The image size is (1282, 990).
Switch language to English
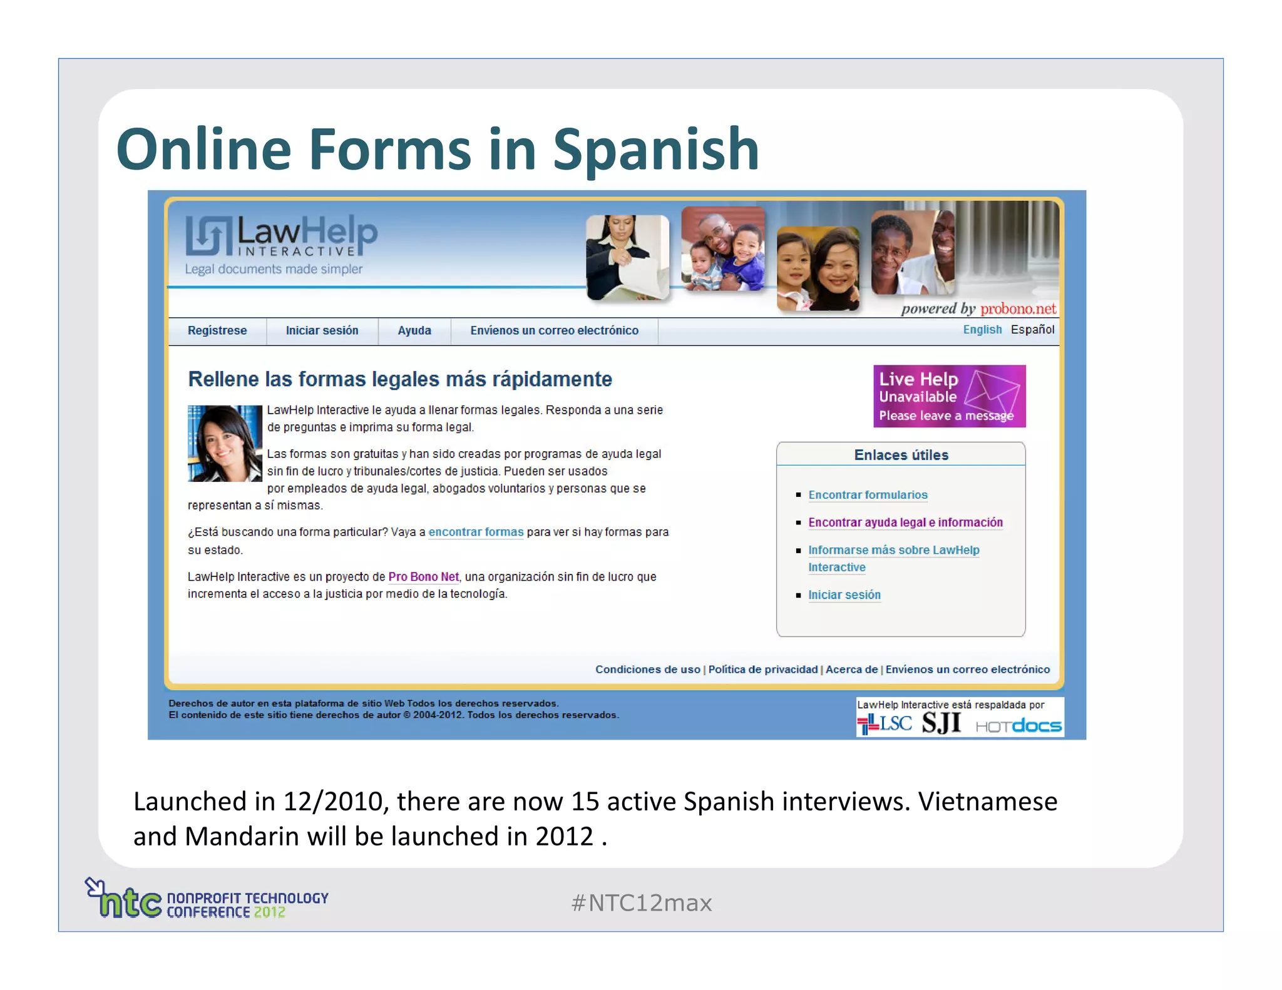[982, 330]
